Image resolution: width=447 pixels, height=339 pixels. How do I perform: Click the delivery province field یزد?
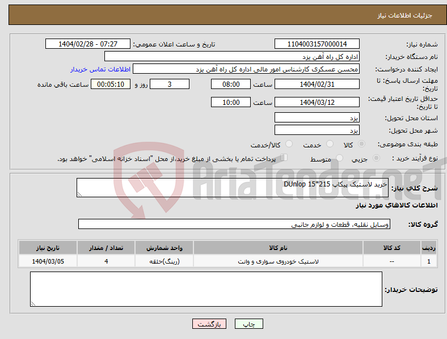[x=317, y=117]
